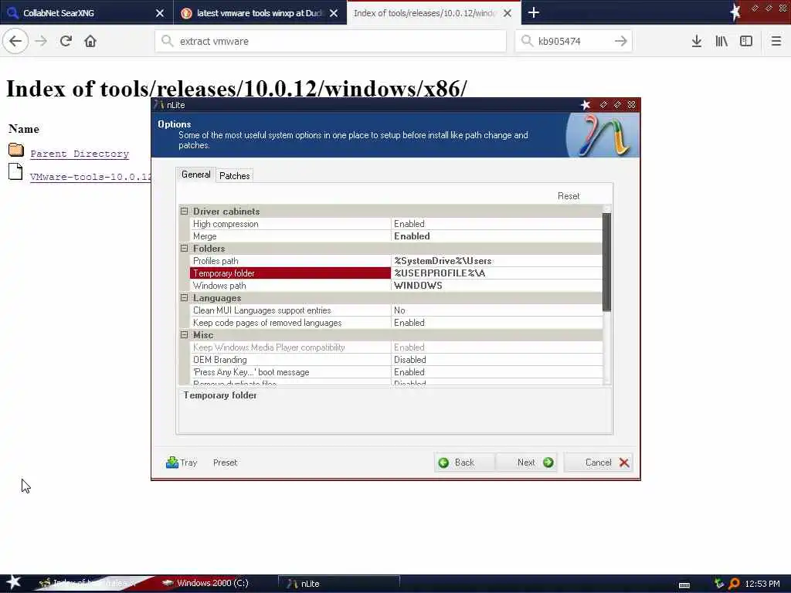The width and height of the screenshot is (791, 593).
Task: Click OEM Branding Disabled value
Action: [497, 360]
